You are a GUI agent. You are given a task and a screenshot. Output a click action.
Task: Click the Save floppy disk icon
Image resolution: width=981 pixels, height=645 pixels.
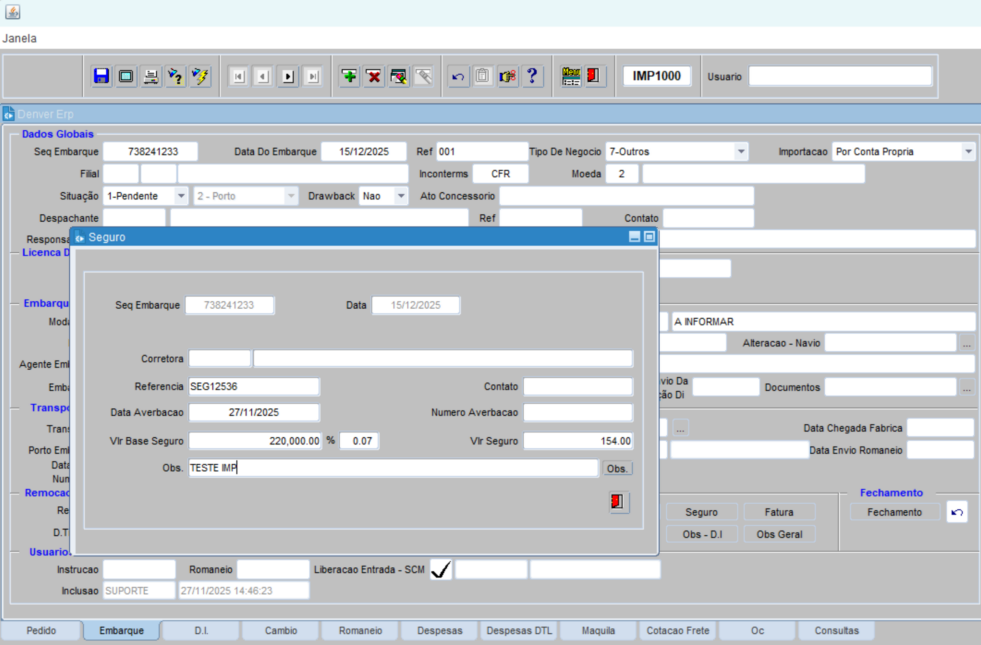101,76
